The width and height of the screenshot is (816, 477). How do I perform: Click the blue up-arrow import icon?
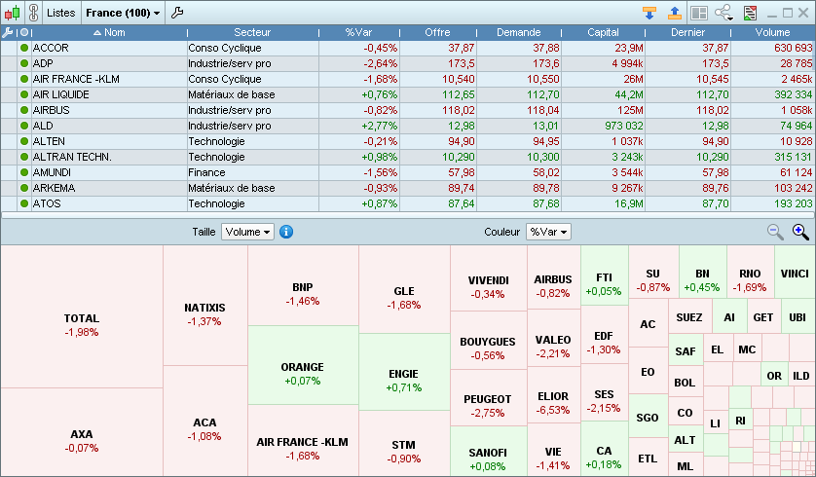674,13
